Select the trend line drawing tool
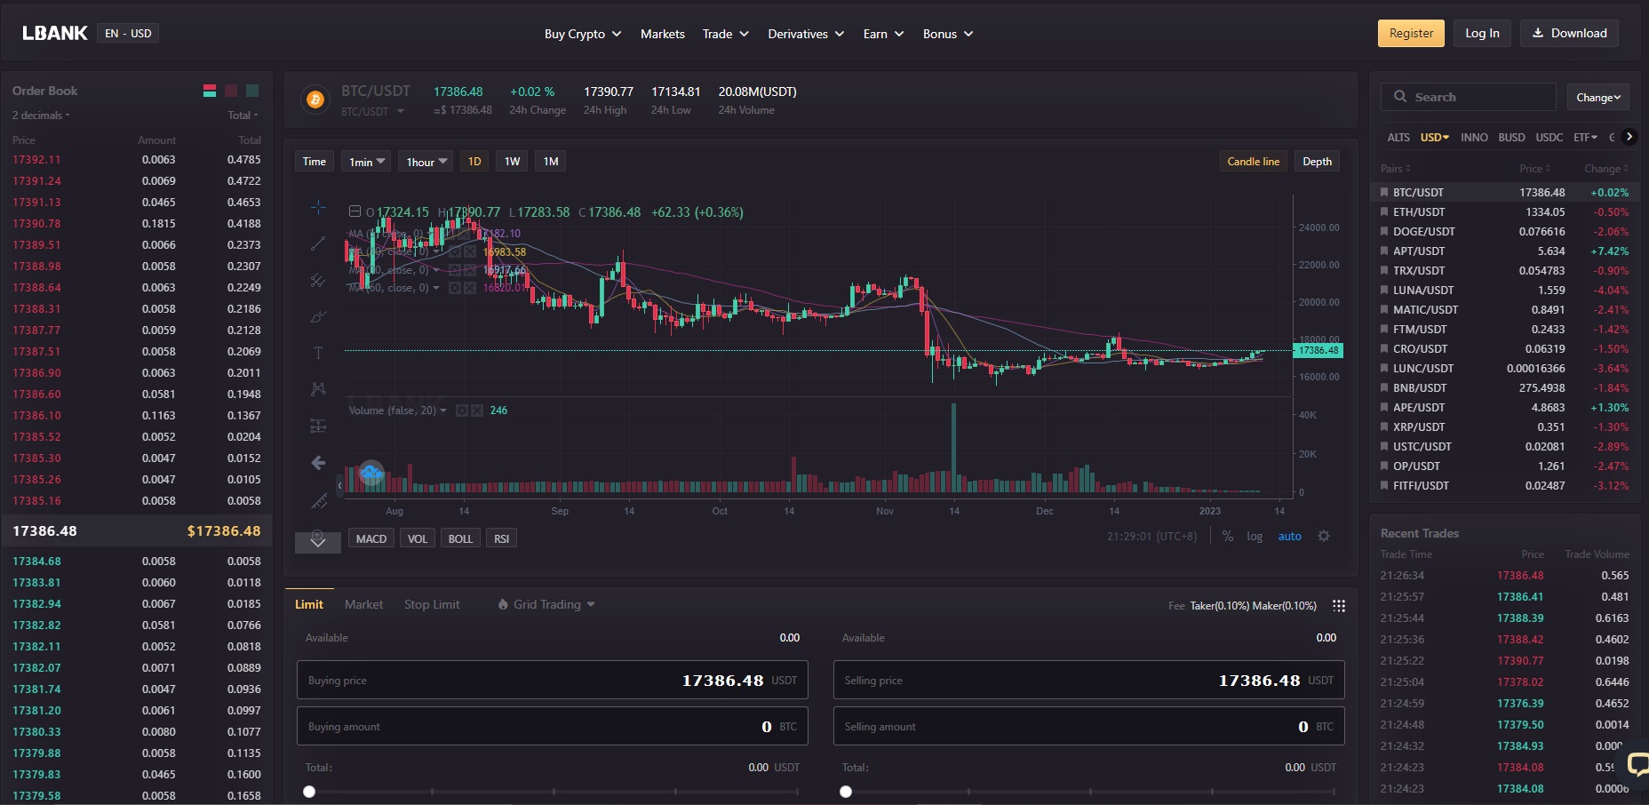 tap(318, 243)
